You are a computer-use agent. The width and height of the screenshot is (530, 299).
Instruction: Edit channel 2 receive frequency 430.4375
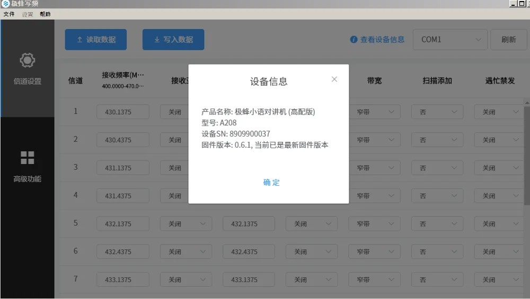click(x=123, y=140)
